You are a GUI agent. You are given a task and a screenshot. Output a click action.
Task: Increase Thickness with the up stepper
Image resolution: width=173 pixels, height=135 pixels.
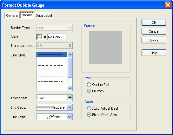pyautogui.click(x=70, y=97)
